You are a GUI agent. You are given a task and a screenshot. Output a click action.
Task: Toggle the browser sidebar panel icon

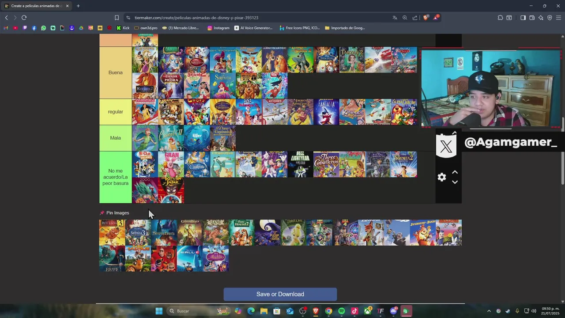[x=523, y=18]
